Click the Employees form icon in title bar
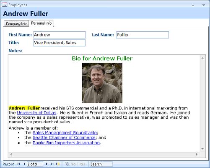 (4, 5)
